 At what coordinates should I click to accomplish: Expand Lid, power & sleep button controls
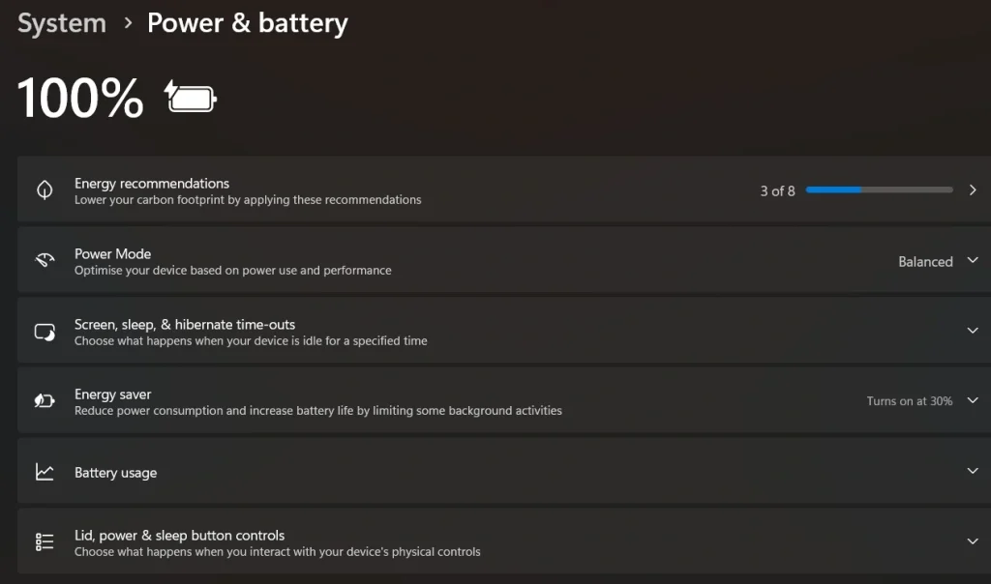point(974,541)
